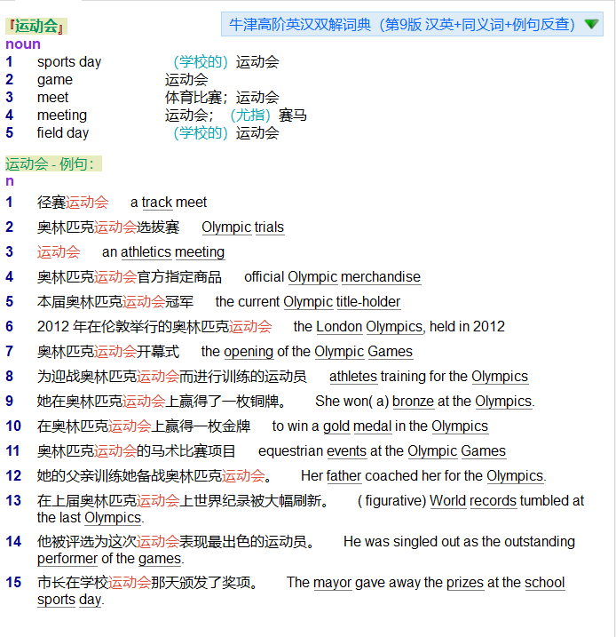This screenshot has width=616, height=637.
Task: Click 'title-holder' in example 5
Action: [368, 301]
